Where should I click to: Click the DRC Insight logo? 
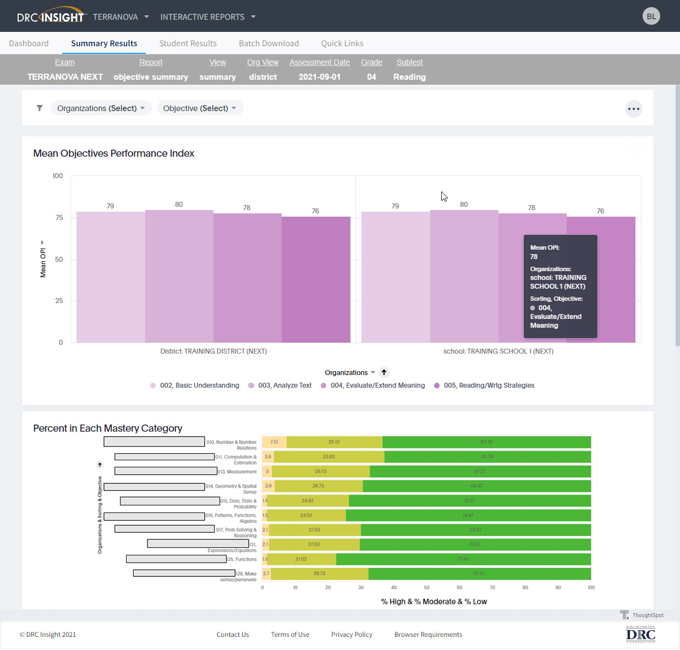click(51, 15)
